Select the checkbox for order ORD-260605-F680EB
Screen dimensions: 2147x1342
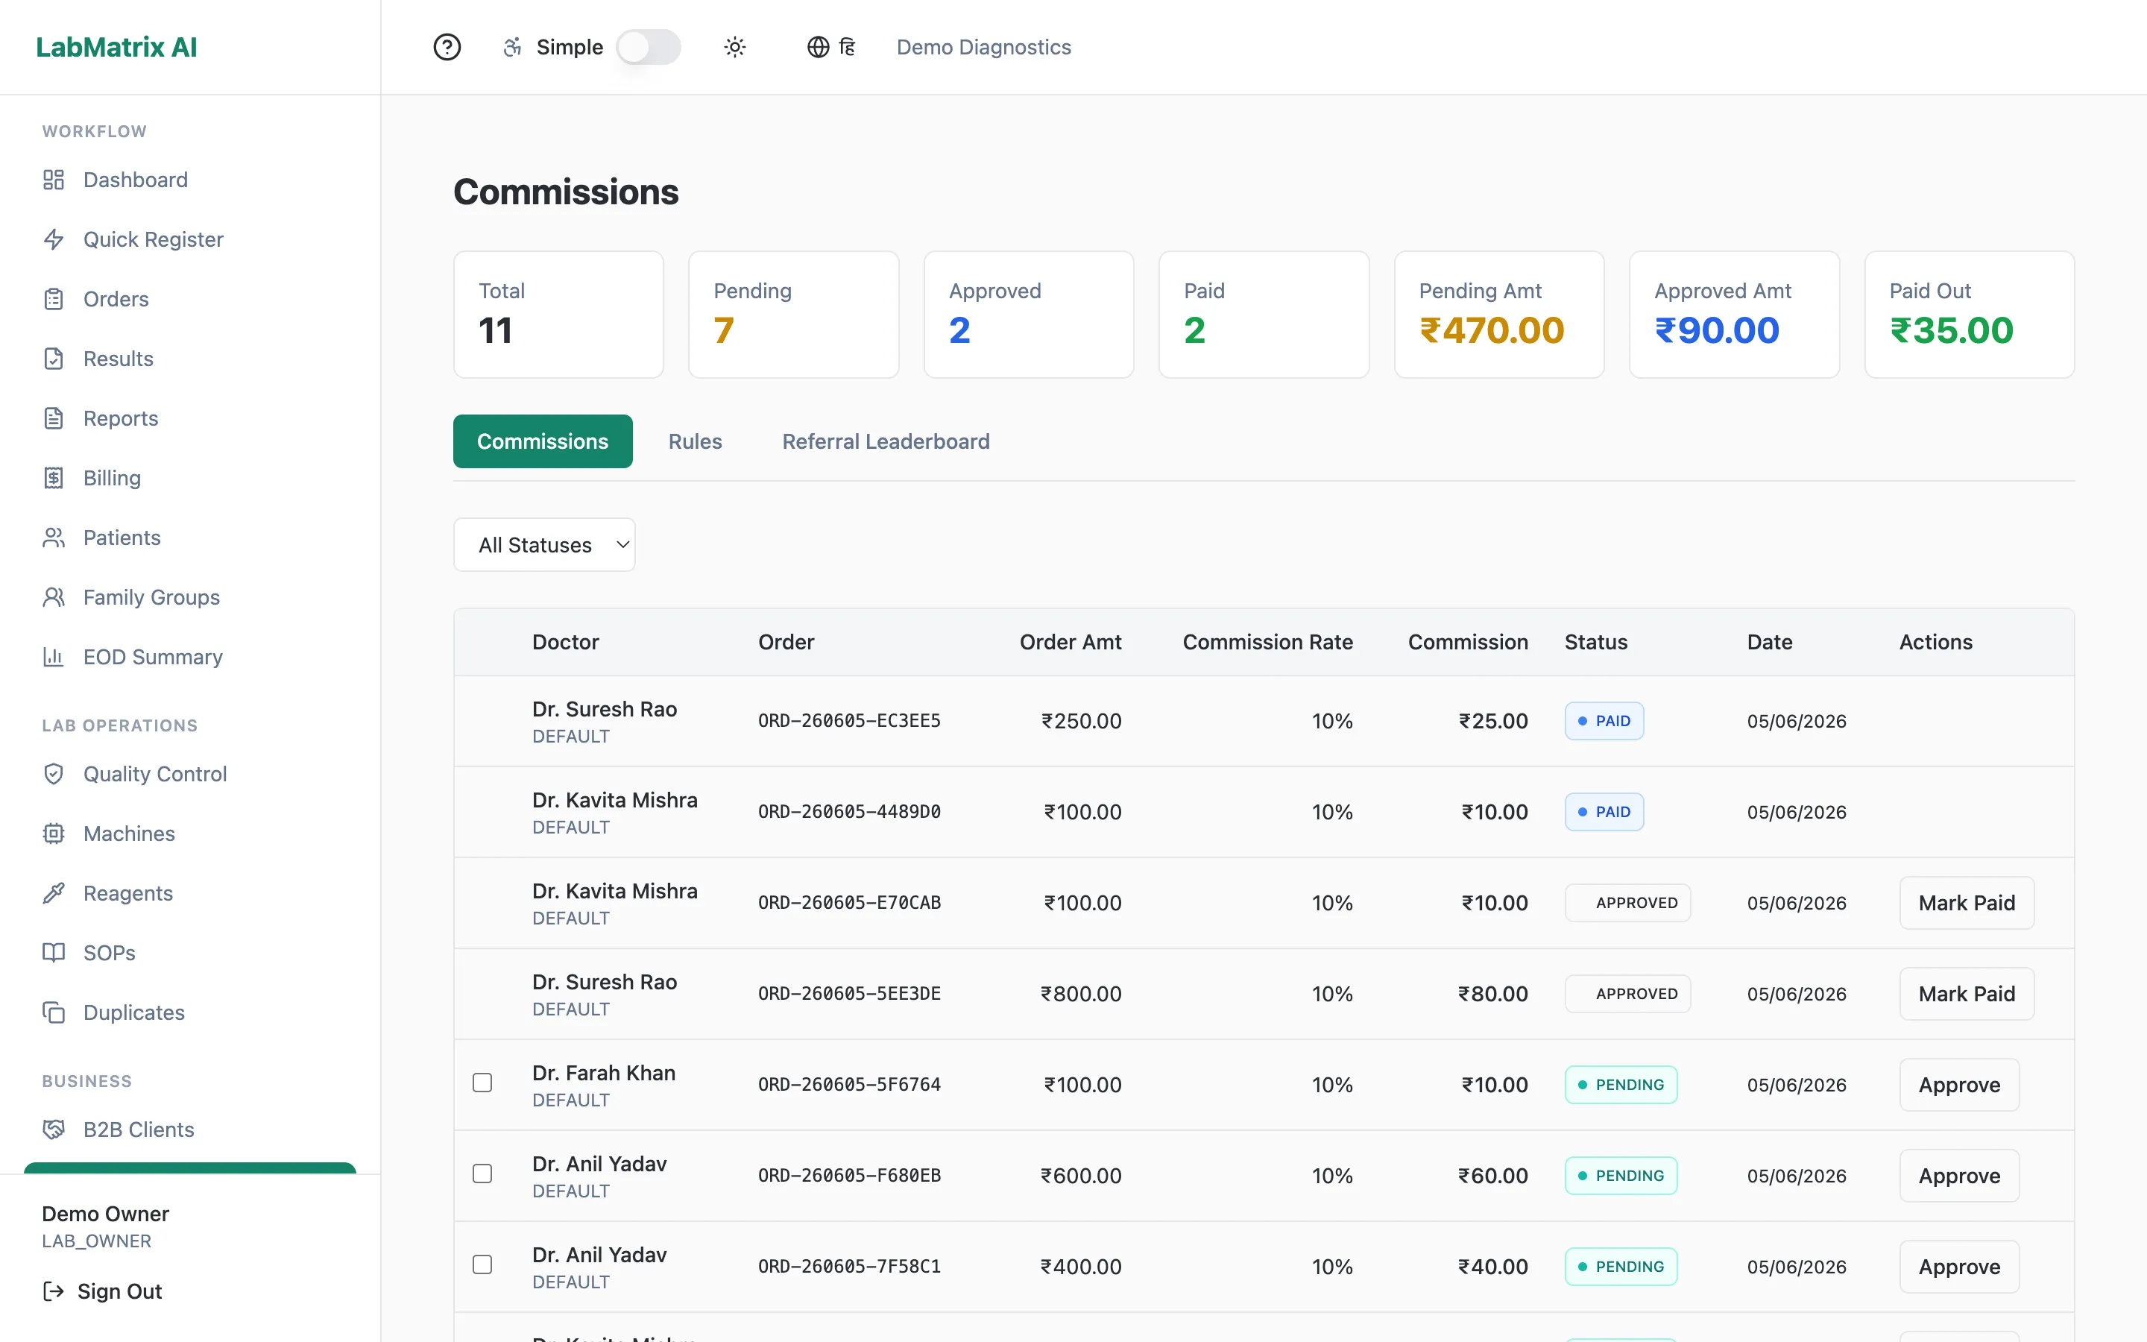482,1174
